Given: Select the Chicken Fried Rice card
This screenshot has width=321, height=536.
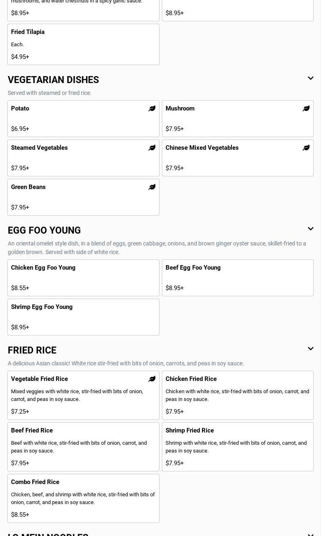Looking at the screenshot, I should [238, 395].
